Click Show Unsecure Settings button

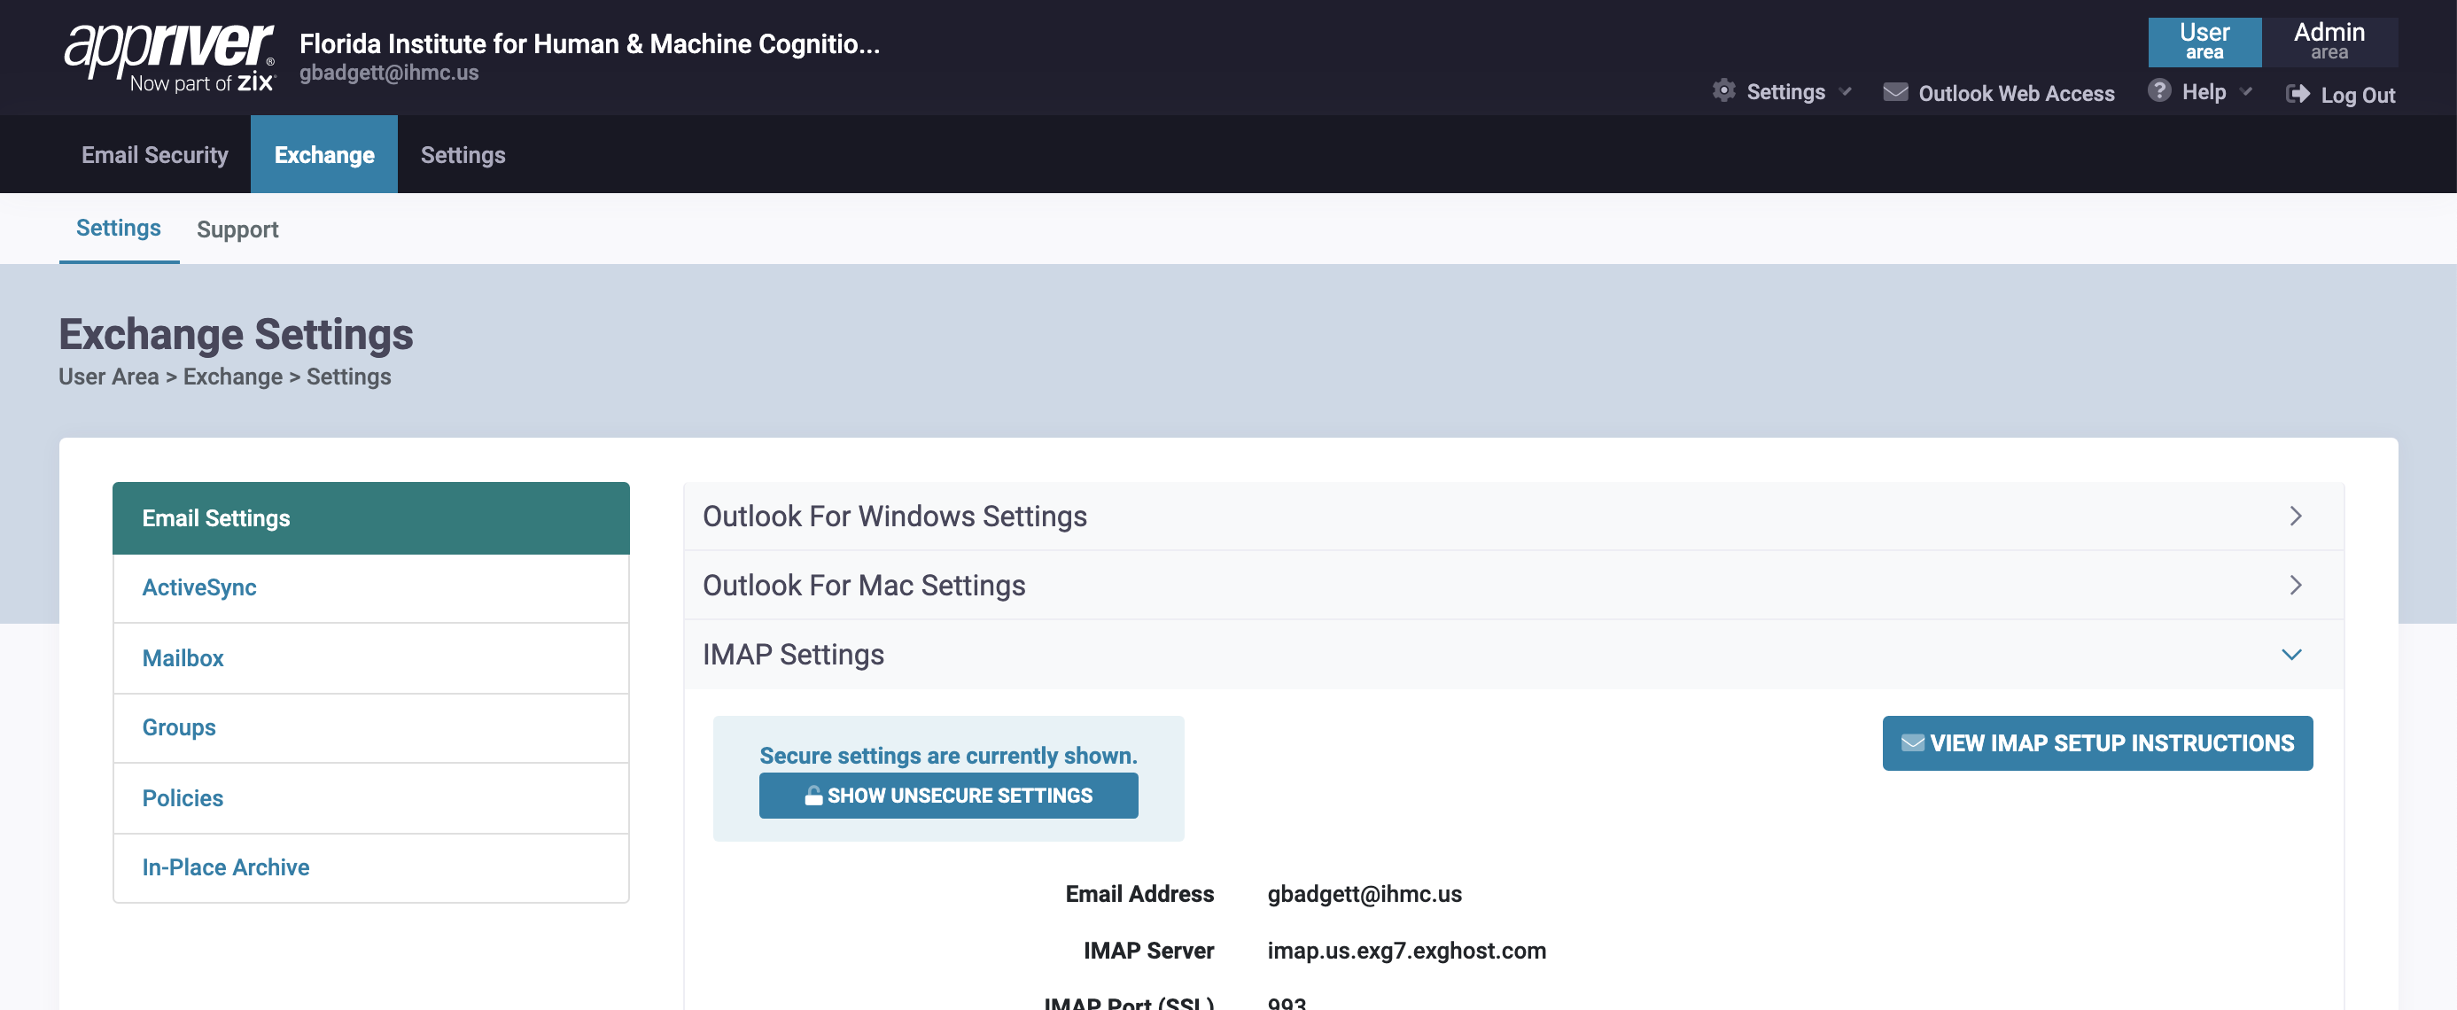tap(948, 796)
